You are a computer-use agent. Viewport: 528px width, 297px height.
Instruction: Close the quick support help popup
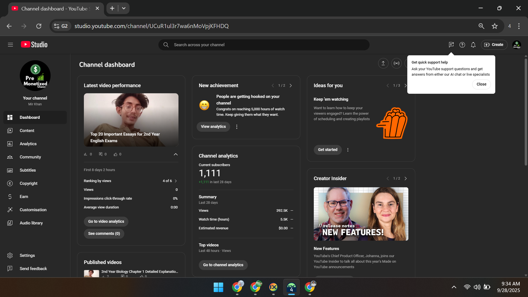click(481, 84)
